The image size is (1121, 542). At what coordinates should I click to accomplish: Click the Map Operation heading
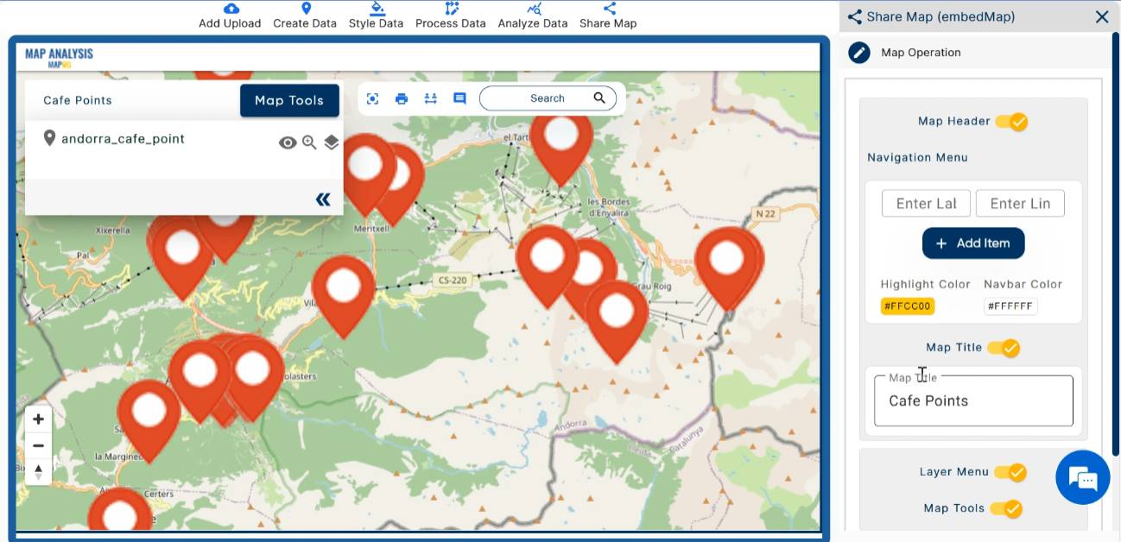coord(921,53)
